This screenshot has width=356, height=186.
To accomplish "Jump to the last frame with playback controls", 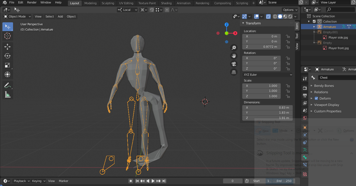I will coord(164,181).
